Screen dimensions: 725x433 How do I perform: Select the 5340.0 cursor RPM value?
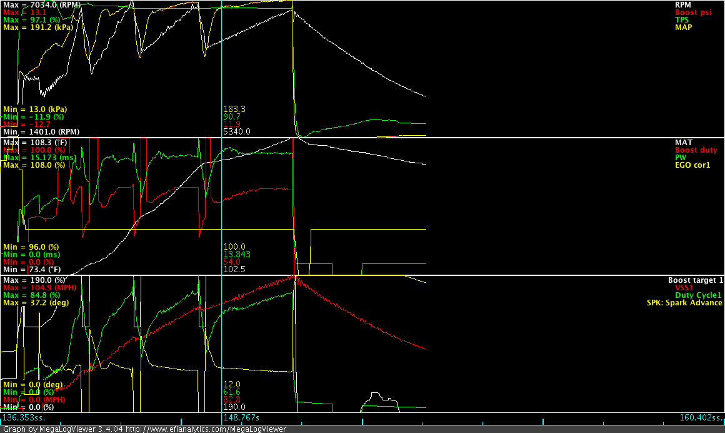coord(236,132)
